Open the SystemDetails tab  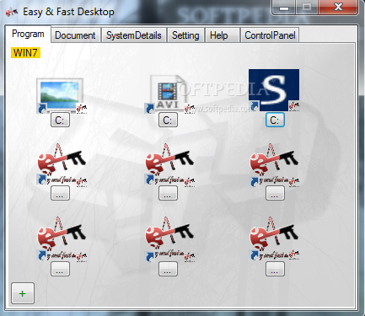pos(134,35)
